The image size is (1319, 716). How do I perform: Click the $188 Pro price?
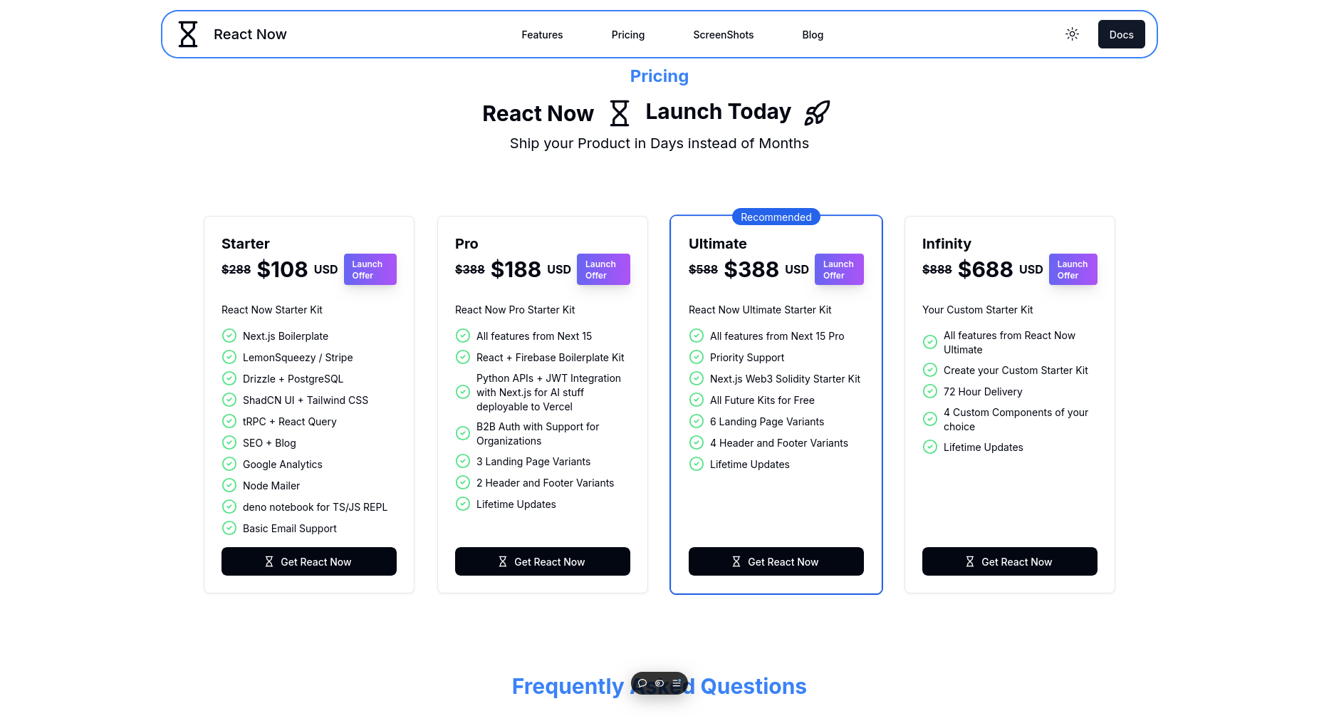516,269
